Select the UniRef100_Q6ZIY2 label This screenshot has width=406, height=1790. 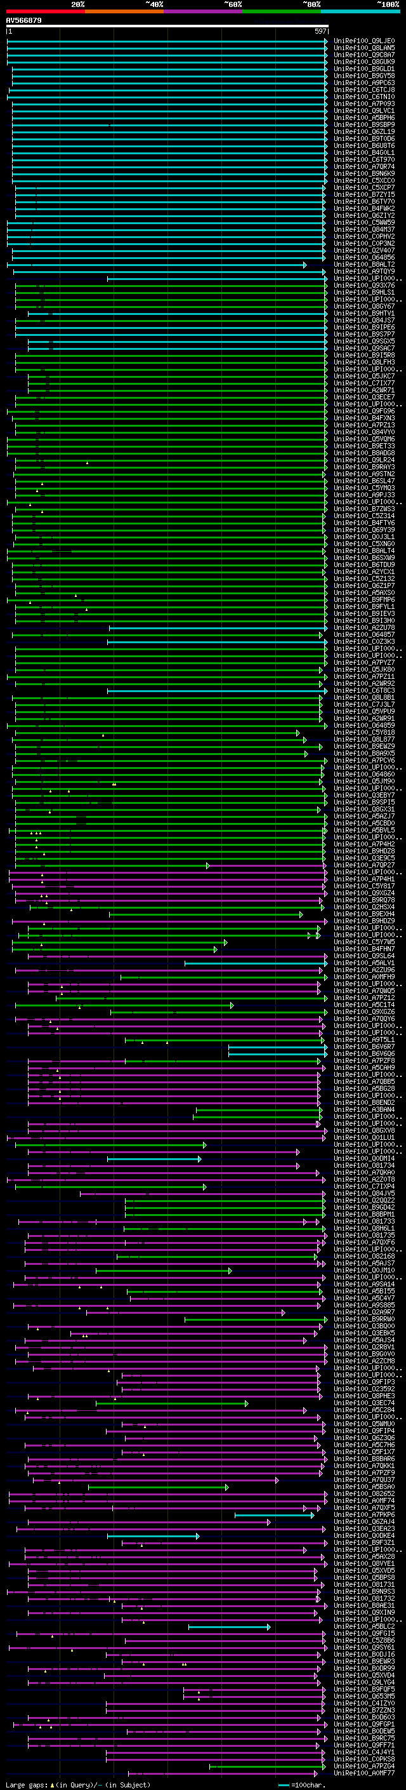click(x=364, y=215)
